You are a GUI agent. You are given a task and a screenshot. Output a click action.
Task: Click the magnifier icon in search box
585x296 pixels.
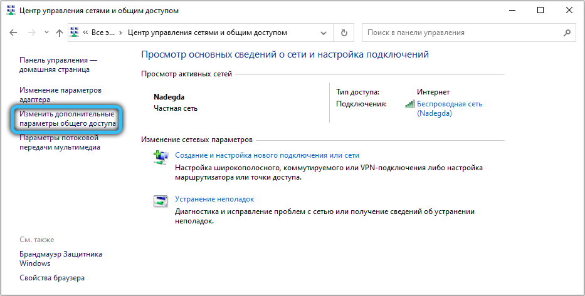[x=567, y=33]
